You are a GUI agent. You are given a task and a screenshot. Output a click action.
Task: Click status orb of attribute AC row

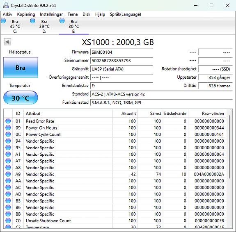(8, 187)
